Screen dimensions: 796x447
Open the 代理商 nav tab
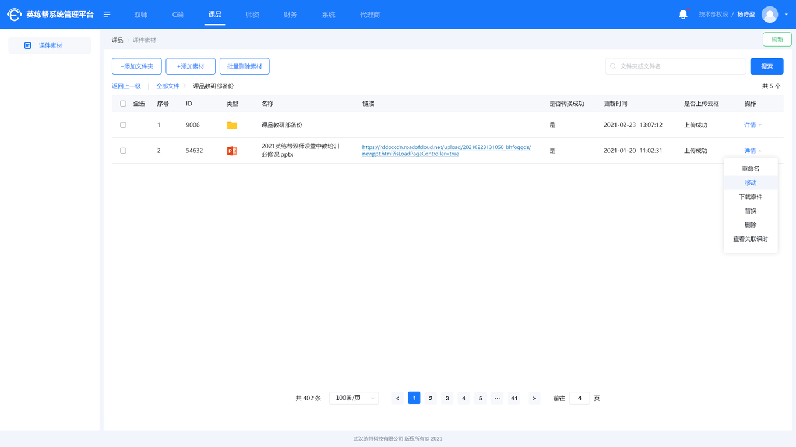coord(370,15)
